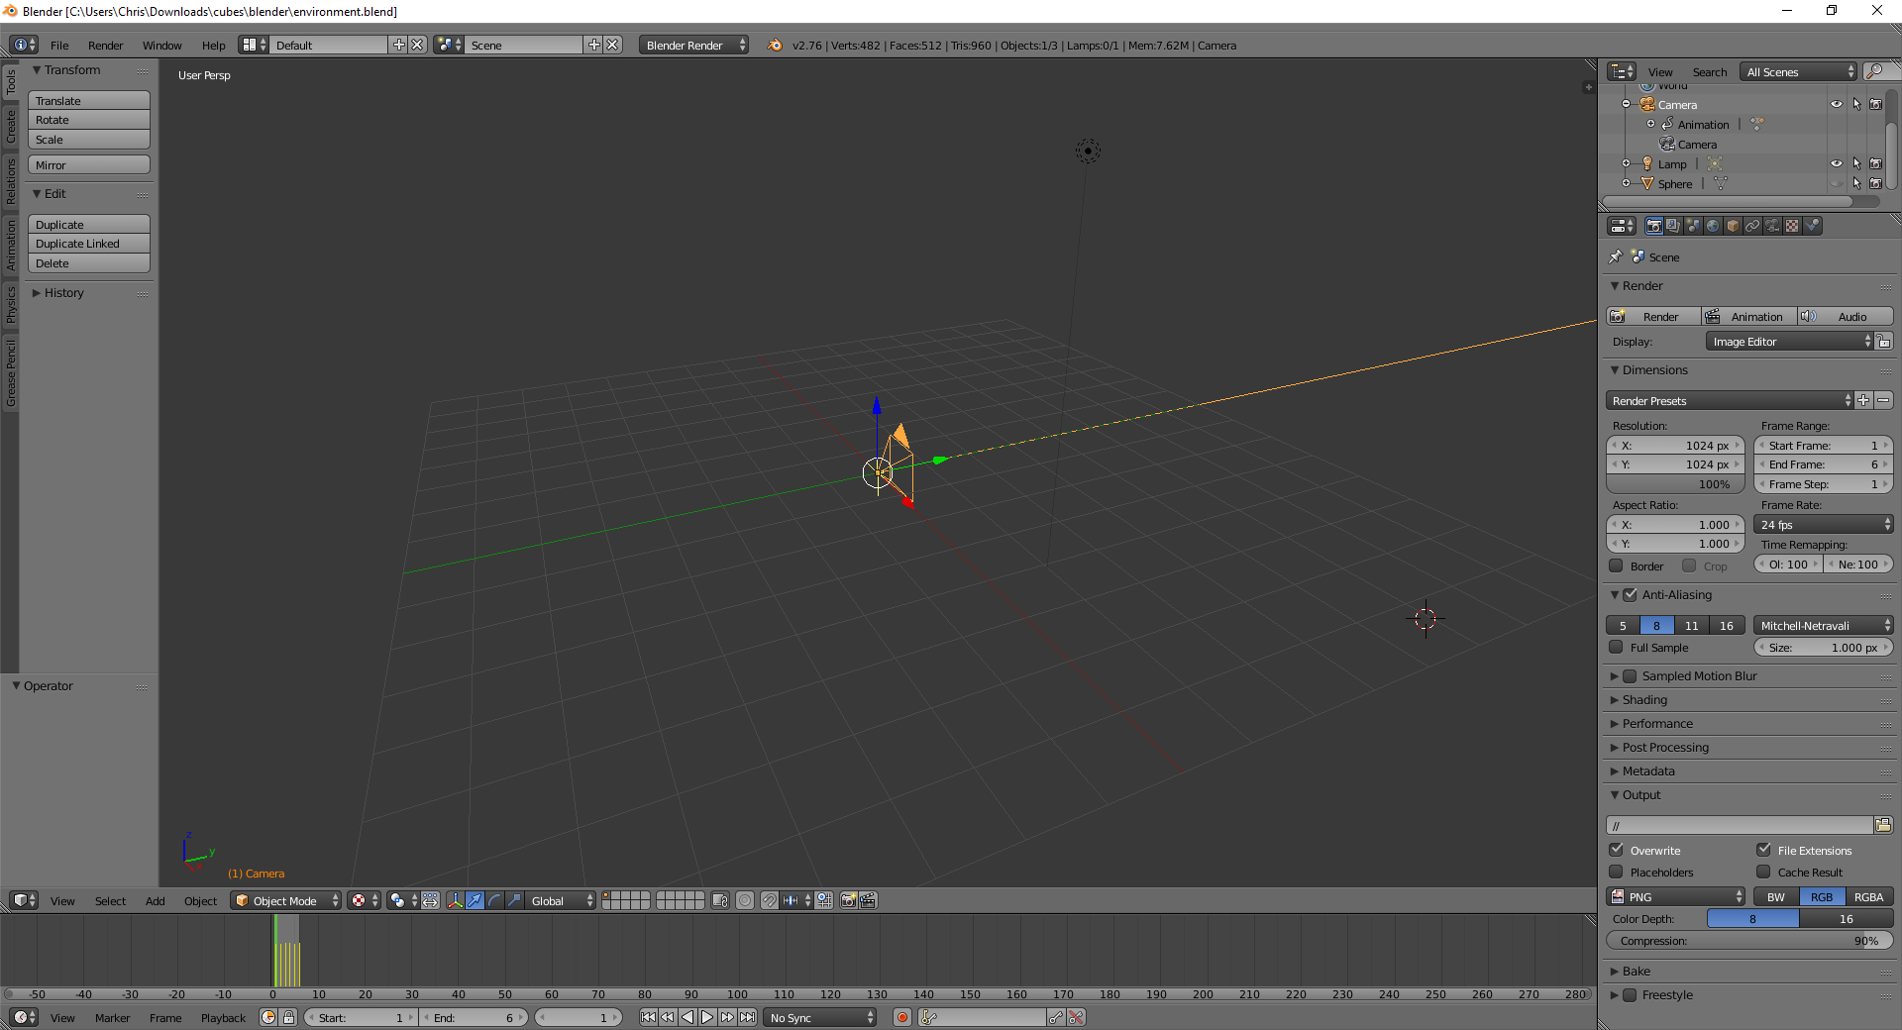
Task: Expand the Sphere tree item in outliner
Action: tap(1626, 183)
